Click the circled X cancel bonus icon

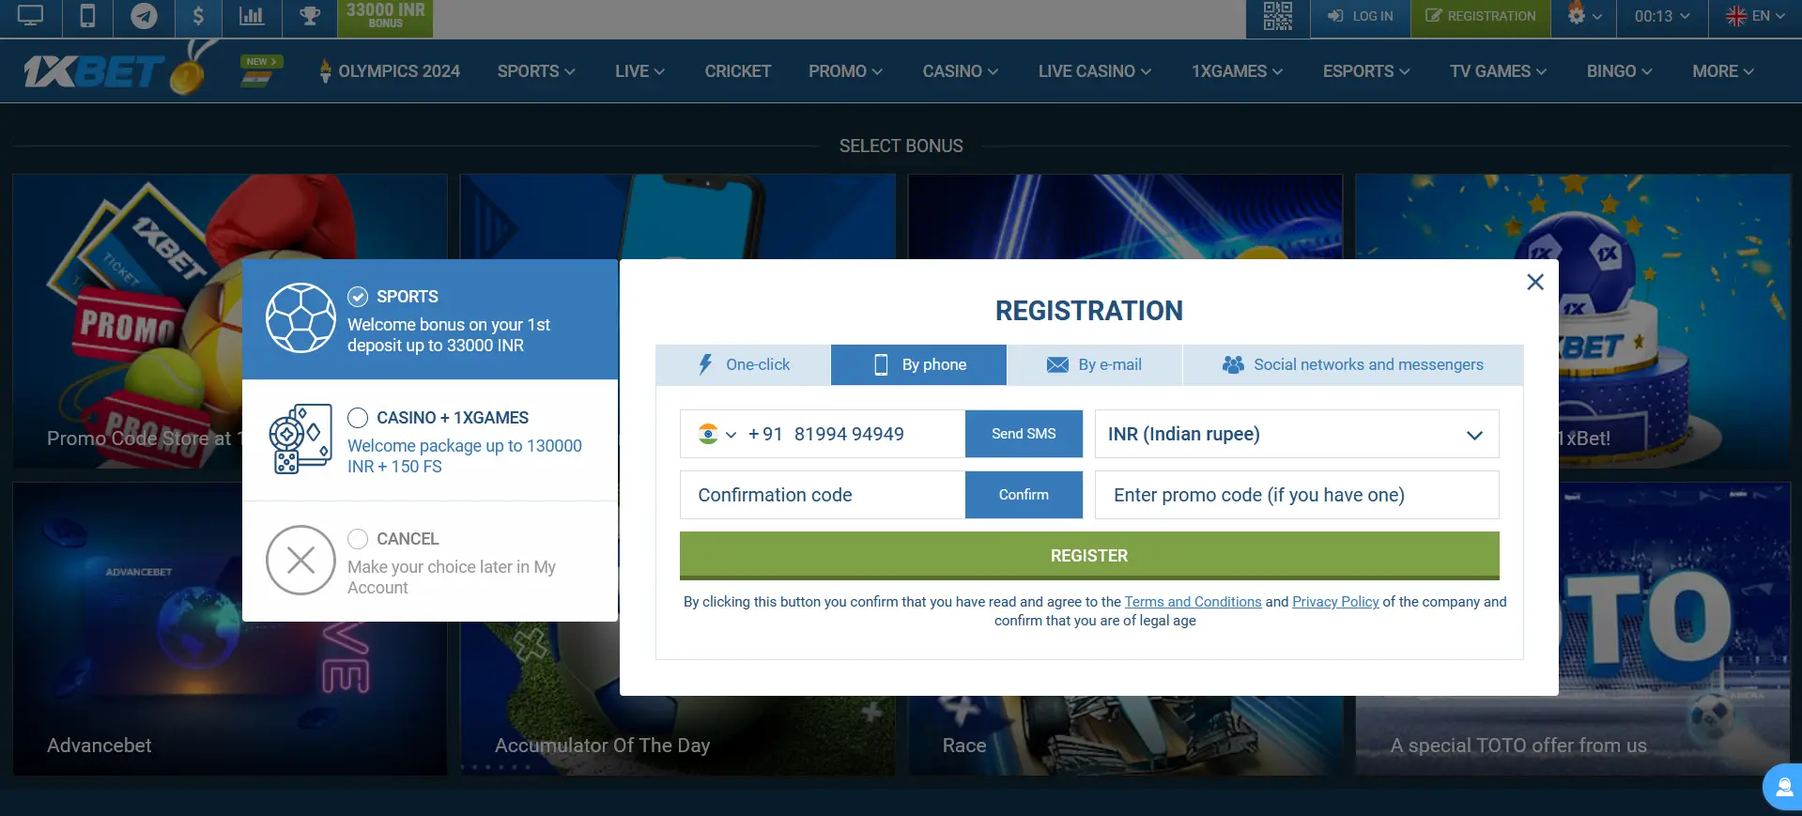(300, 561)
